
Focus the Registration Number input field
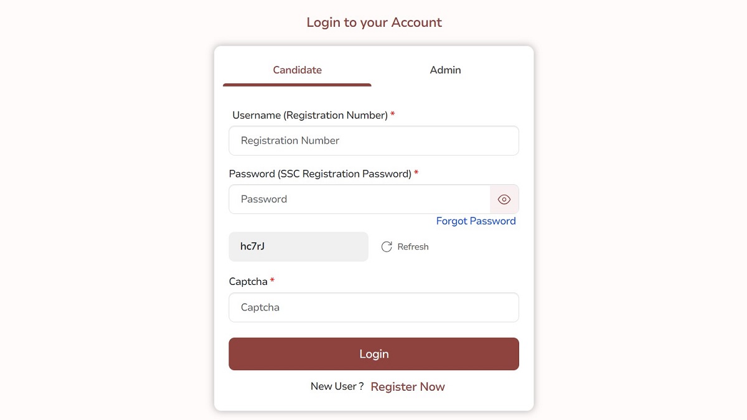click(374, 141)
